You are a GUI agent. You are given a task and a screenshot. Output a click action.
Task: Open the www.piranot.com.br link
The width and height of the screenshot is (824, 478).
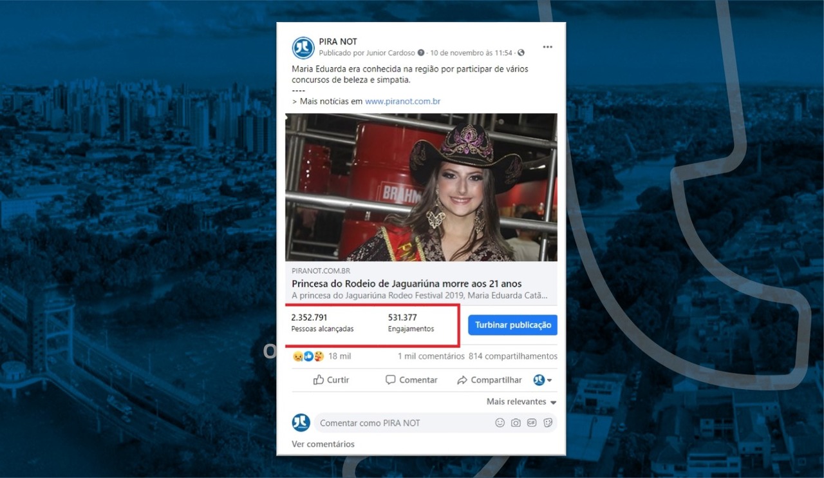click(402, 101)
